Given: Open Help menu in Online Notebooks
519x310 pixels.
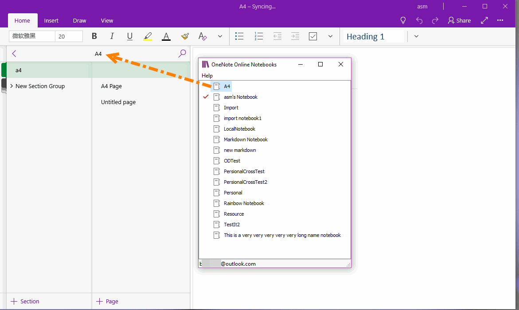Looking at the screenshot, I should 207,75.
